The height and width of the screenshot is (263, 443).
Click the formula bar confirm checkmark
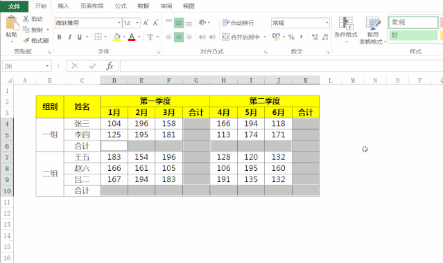pyautogui.click(x=92, y=66)
